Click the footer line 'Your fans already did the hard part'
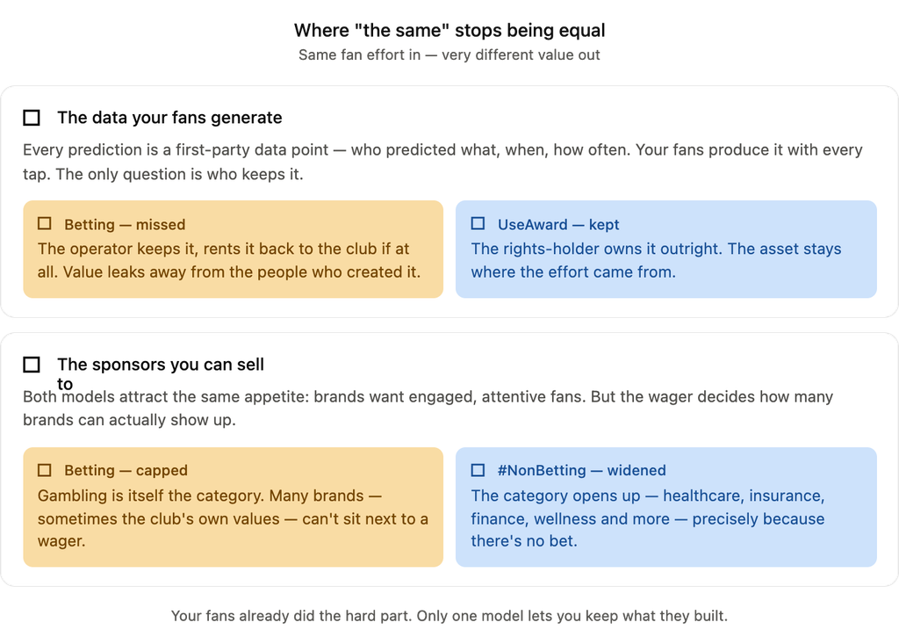 click(449, 616)
